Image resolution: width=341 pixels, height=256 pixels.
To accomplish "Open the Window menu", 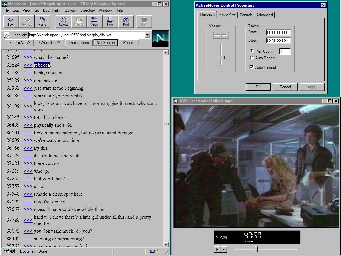I will 105,10.
